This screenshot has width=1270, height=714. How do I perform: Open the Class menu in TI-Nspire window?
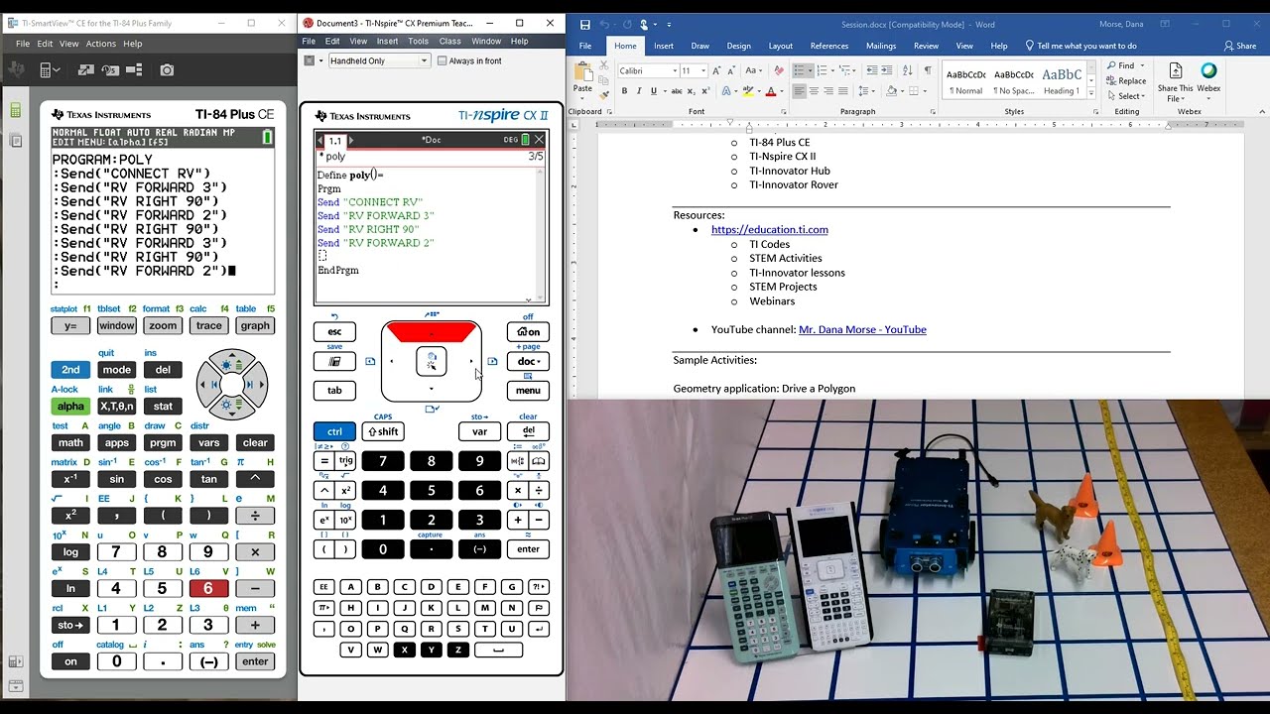click(x=449, y=42)
